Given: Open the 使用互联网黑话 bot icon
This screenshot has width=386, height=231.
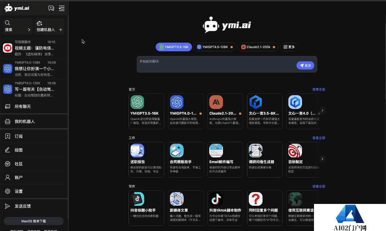Looking at the screenshot, I should coord(295,199).
